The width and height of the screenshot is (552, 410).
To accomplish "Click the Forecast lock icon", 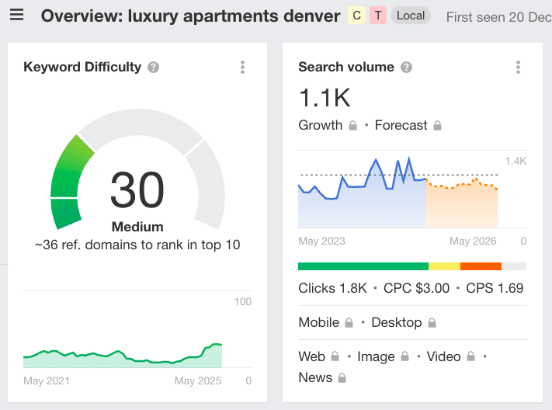I will [x=437, y=125].
